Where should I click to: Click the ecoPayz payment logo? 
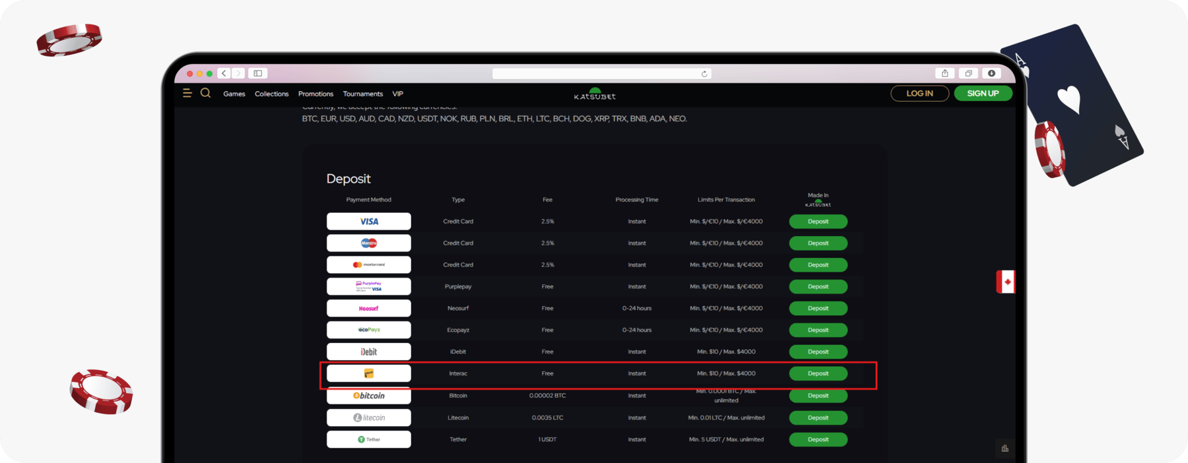369,330
